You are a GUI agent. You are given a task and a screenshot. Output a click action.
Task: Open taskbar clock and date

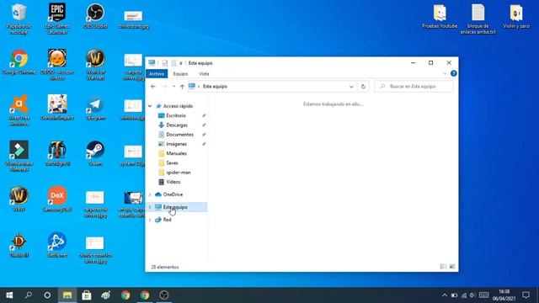coord(504,295)
